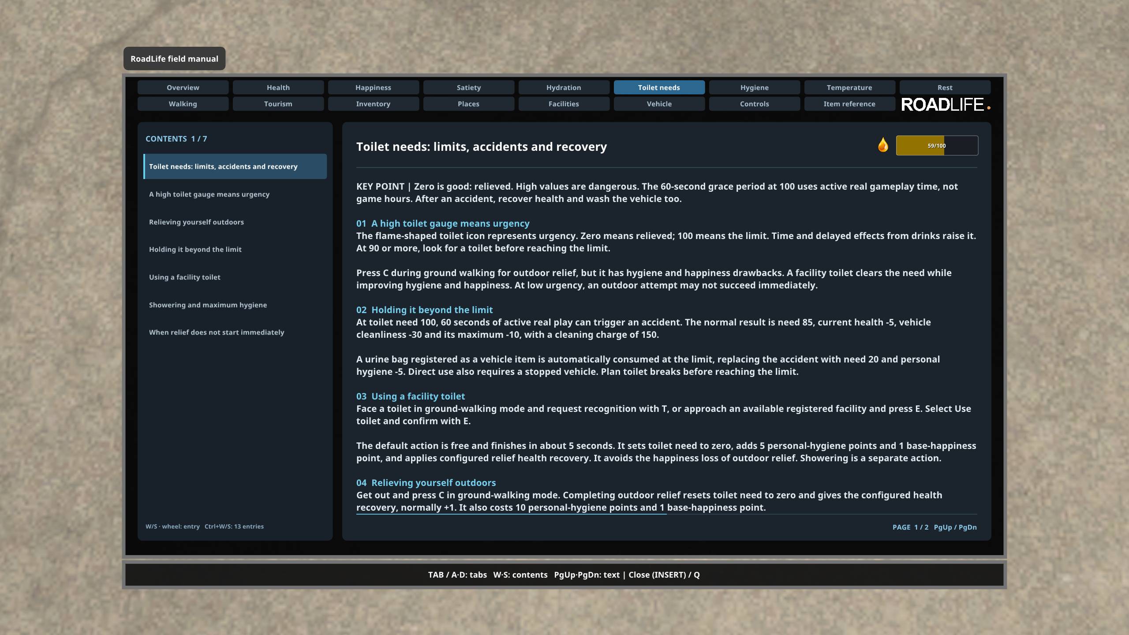Open 'A high toilet gauge means urgency' entry
The height and width of the screenshot is (635, 1129).
235,194
